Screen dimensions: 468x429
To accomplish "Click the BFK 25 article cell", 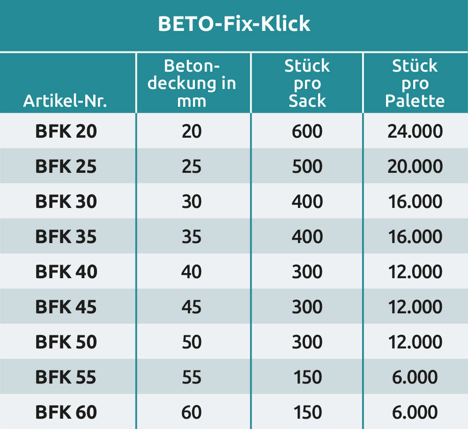I will pos(66,167).
